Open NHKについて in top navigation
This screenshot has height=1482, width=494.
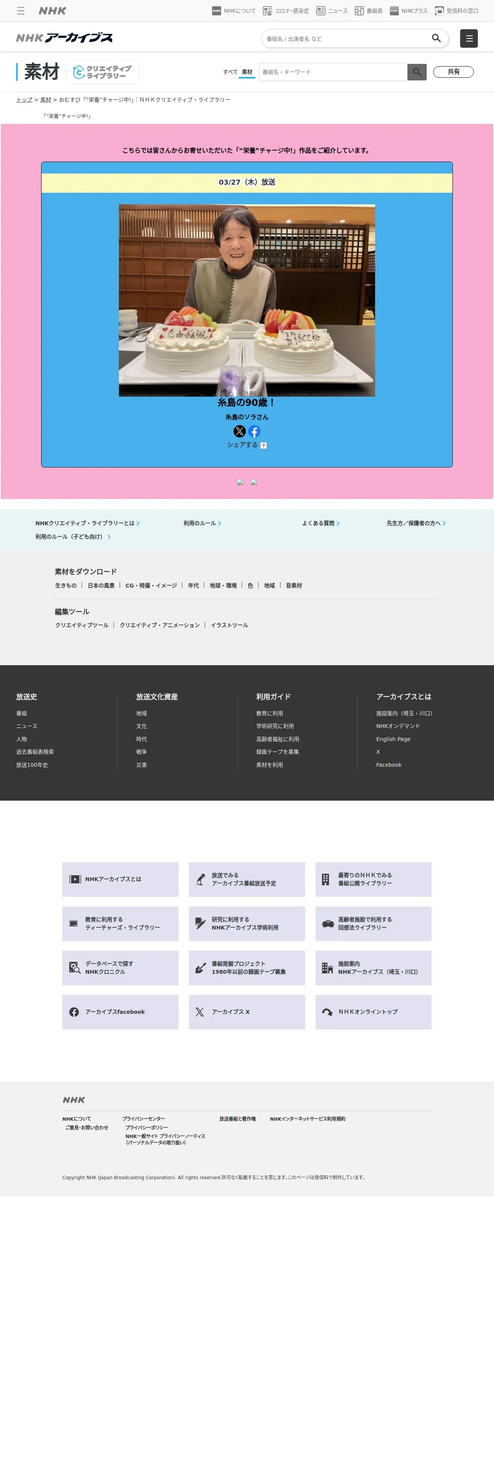click(x=234, y=11)
